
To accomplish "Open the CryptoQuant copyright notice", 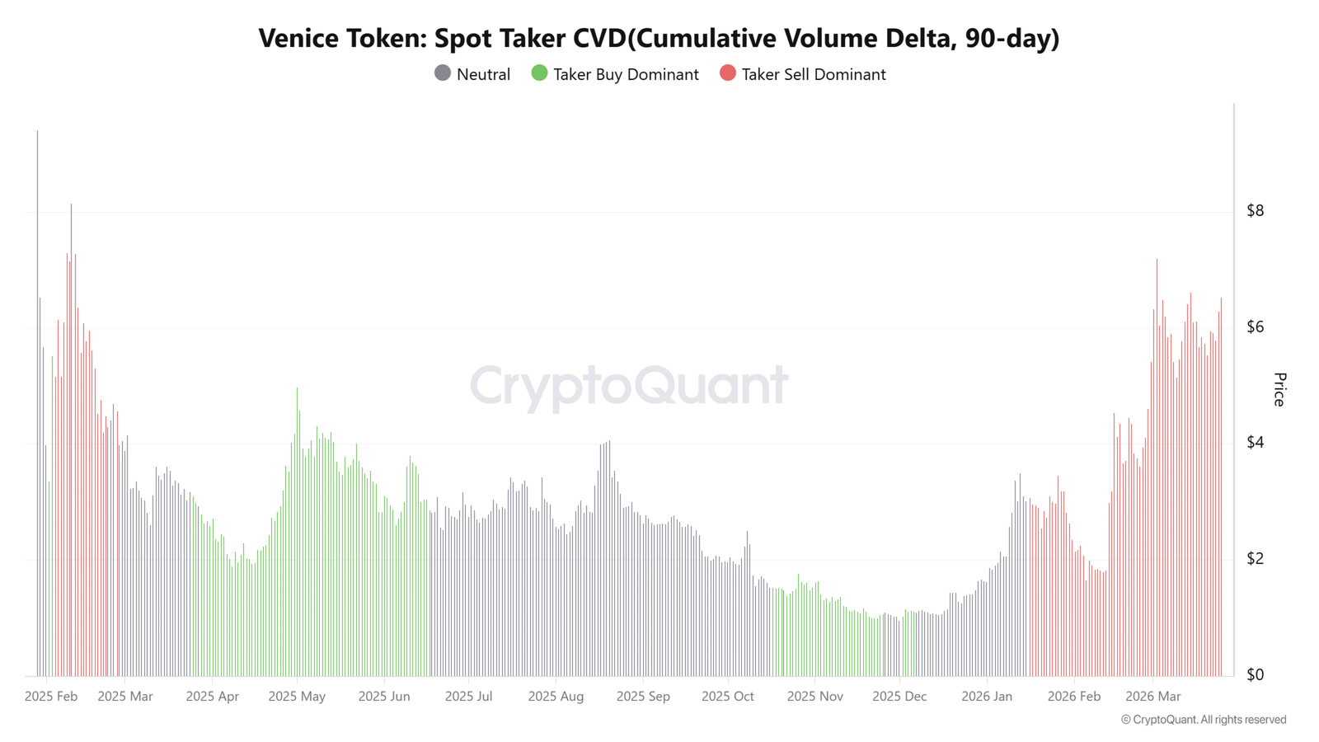I will pos(1204,720).
